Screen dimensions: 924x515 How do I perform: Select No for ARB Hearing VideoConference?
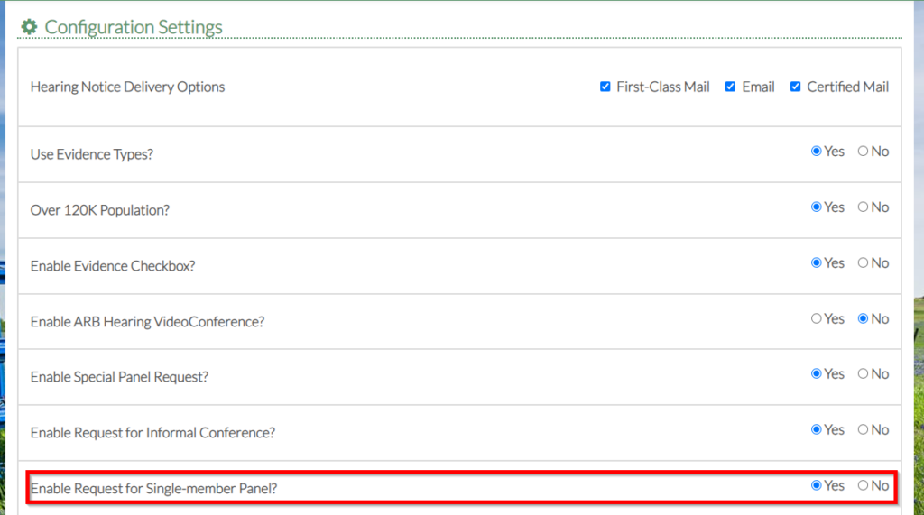tap(863, 319)
